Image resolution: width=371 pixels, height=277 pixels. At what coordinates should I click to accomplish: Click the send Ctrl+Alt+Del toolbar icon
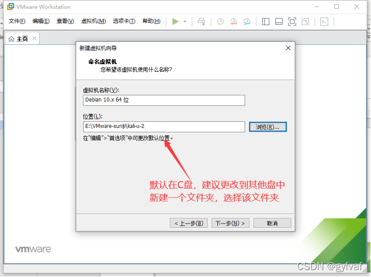(202, 21)
